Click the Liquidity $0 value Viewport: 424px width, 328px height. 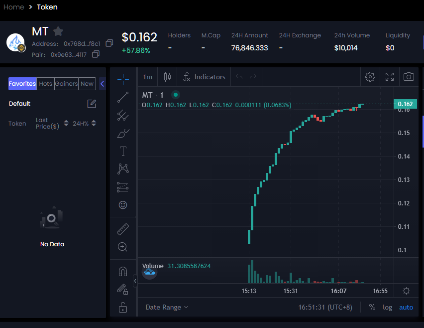390,48
